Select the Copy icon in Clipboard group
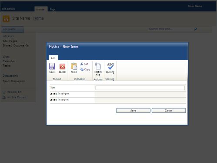Screen dimensions: 217x163 click(x=82, y=69)
